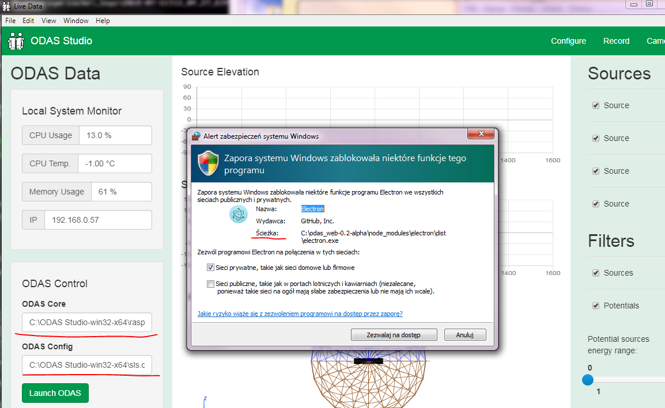Click the ODAS Studio title text
This screenshot has height=408, width=665.
click(x=62, y=41)
